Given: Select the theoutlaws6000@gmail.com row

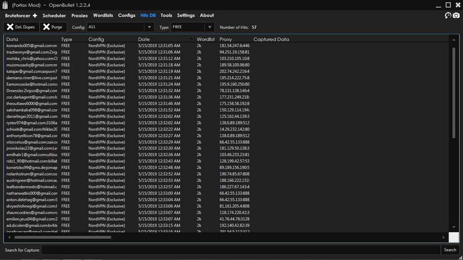Looking at the screenshot, I should [x=227, y=103].
